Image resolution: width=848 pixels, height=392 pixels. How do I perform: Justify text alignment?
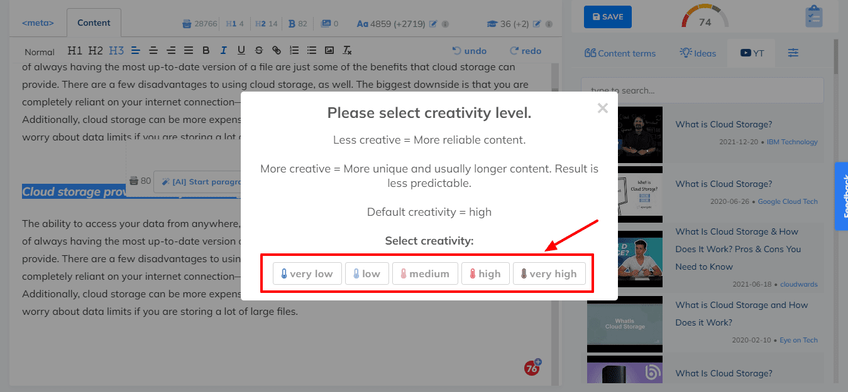tap(189, 51)
